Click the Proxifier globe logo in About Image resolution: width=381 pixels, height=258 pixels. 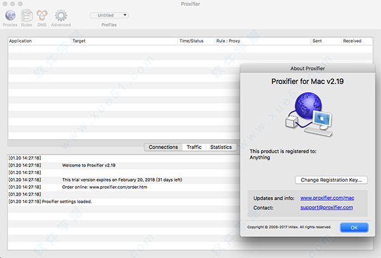309,114
